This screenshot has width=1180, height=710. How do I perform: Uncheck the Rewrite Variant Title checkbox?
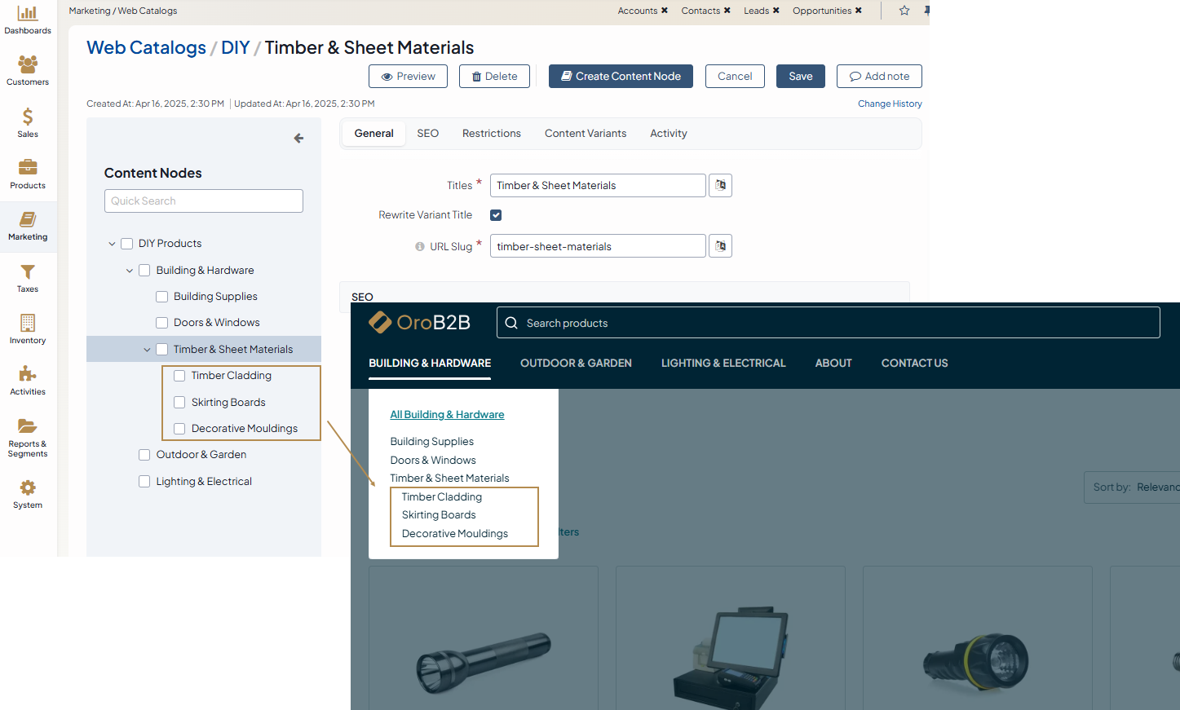(496, 215)
